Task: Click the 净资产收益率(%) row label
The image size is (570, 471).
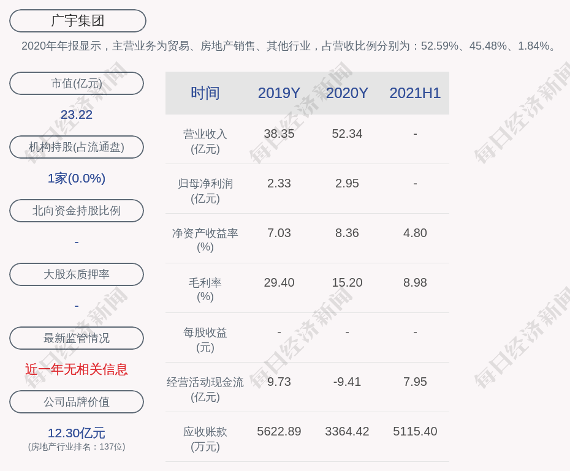Action: pyautogui.click(x=205, y=240)
